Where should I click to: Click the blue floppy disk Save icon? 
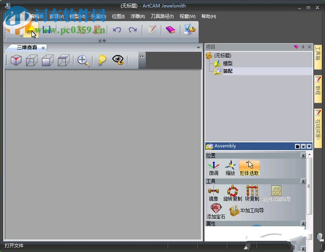(x=47, y=30)
